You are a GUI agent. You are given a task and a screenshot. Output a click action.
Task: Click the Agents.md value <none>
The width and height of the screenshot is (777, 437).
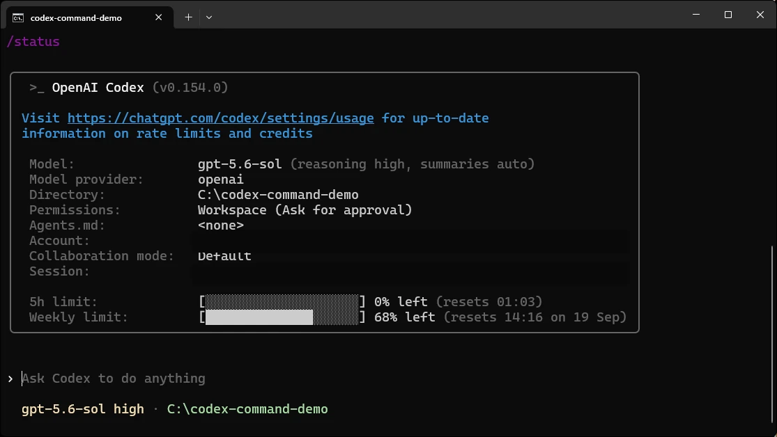coord(220,225)
